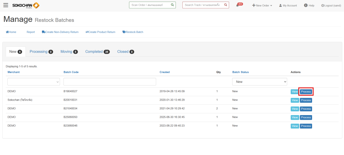The width and height of the screenshot is (344, 155).
Task: Click the Search Track magnifier icon
Action: click(225, 5)
